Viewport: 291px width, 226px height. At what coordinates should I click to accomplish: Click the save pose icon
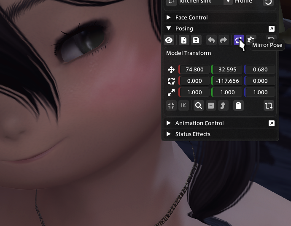(196, 40)
